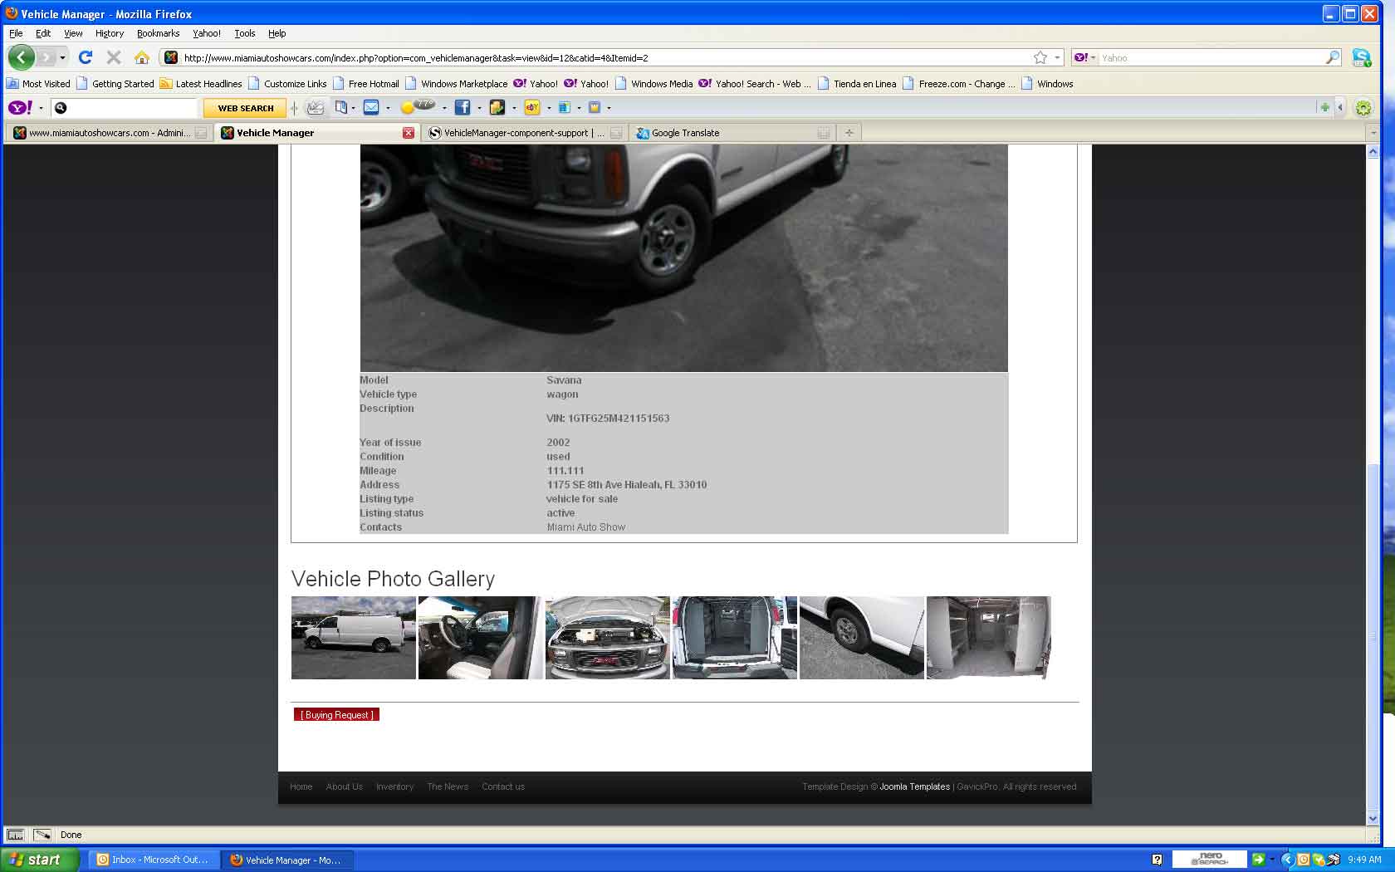Open the back/forward history dropdown arrow
Viewport: 1395px width, 872px height.
click(x=62, y=57)
